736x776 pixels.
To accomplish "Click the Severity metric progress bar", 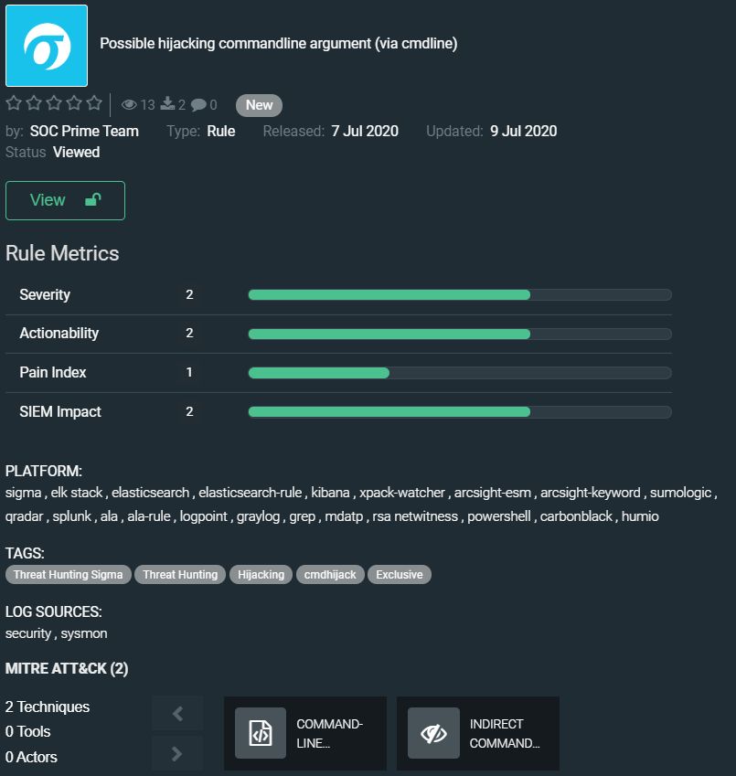I will (x=459, y=294).
